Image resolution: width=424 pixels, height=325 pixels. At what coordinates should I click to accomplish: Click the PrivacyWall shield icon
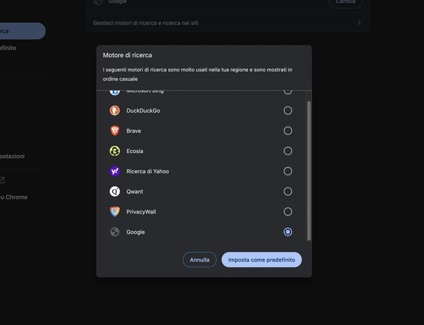115,212
